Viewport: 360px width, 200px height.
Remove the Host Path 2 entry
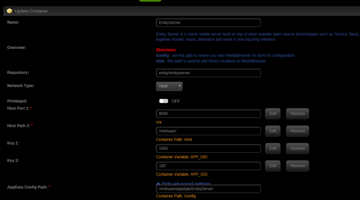(x=298, y=131)
